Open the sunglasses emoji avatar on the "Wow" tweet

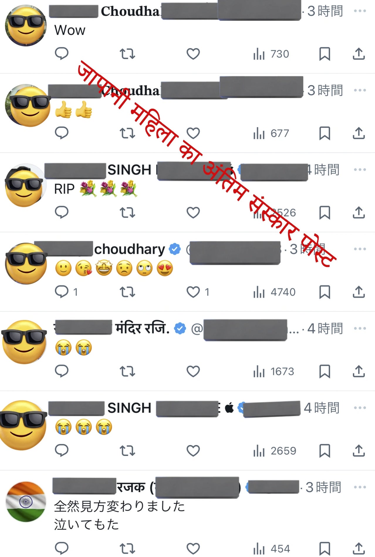click(x=26, y=26)
